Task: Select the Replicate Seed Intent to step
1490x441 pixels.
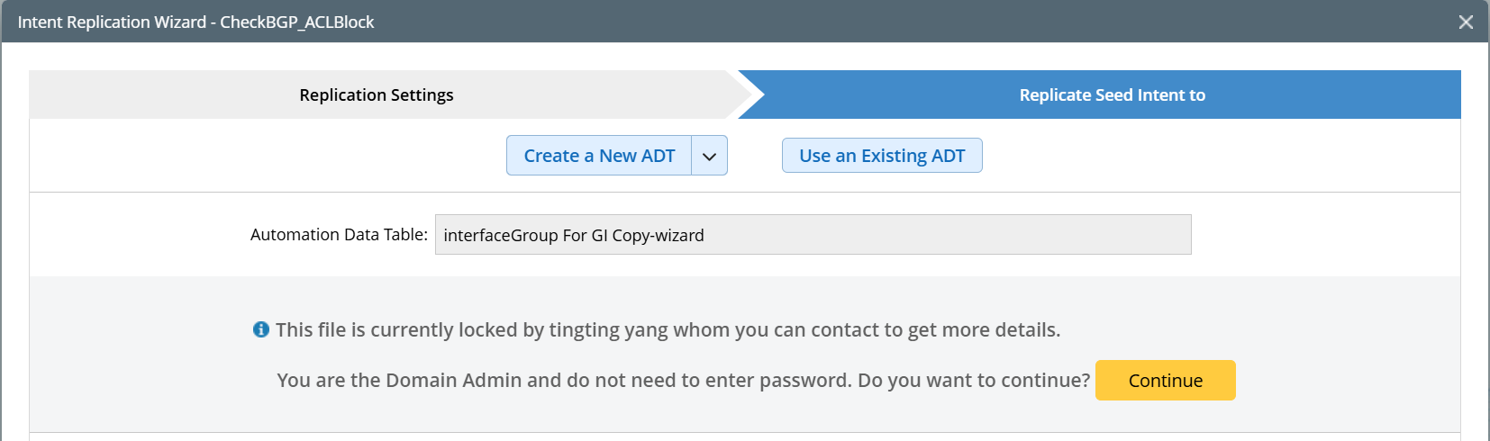Action: pyautogui.click(x=1112, y=94)
